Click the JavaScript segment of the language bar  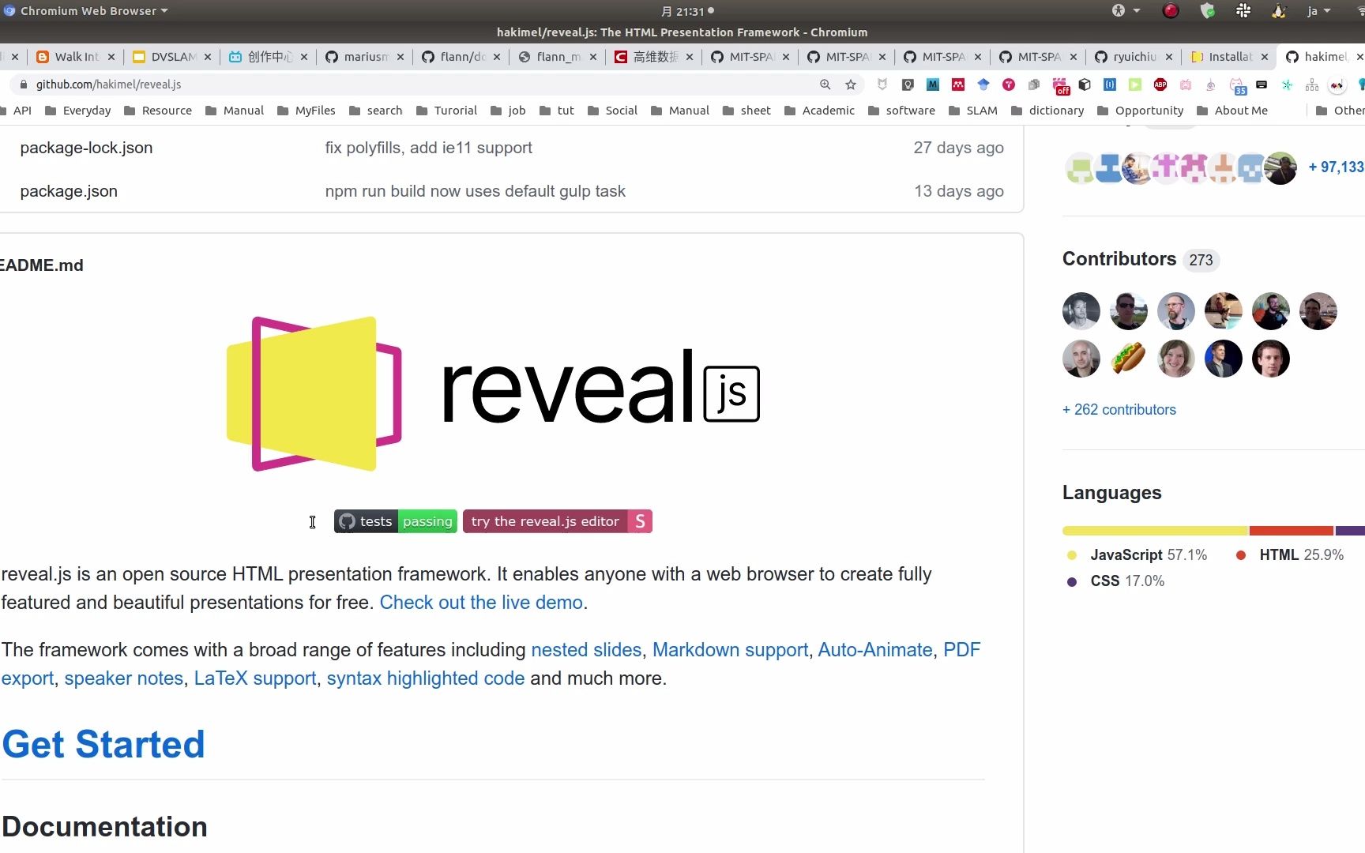(x=1153, y=531)
